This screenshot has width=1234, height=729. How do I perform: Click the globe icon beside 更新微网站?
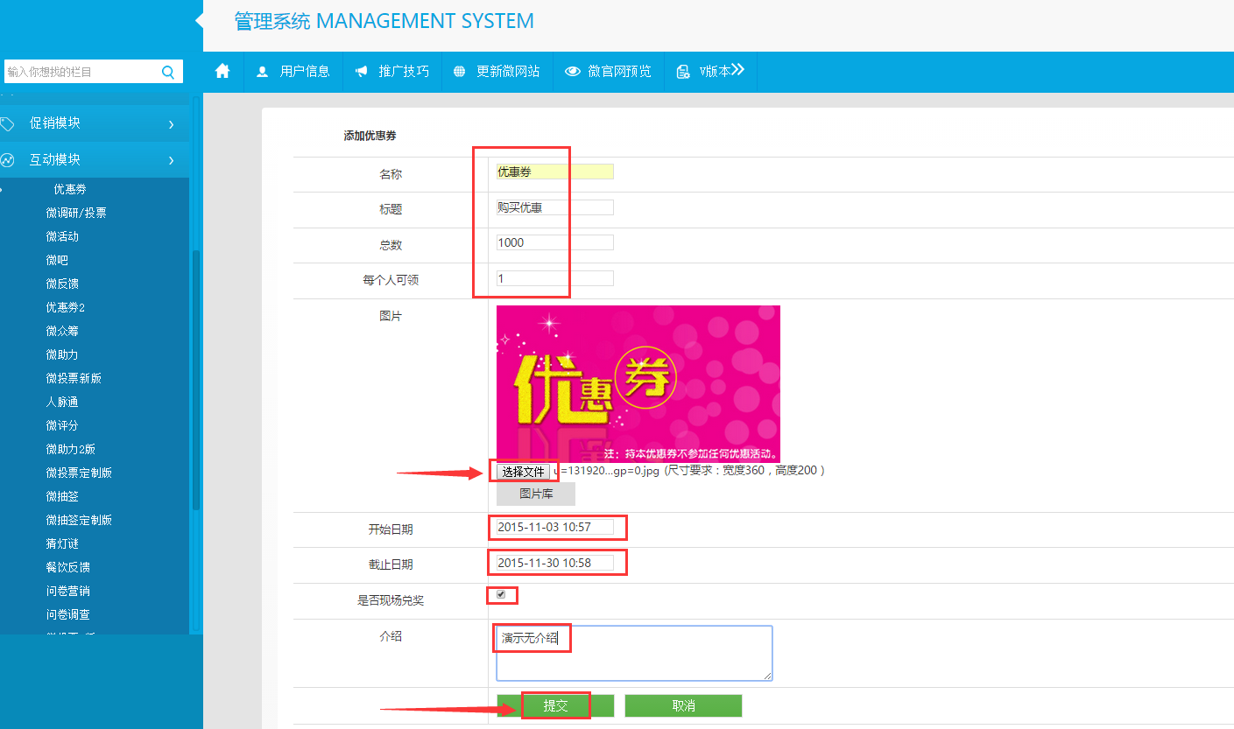pos(459,72)
